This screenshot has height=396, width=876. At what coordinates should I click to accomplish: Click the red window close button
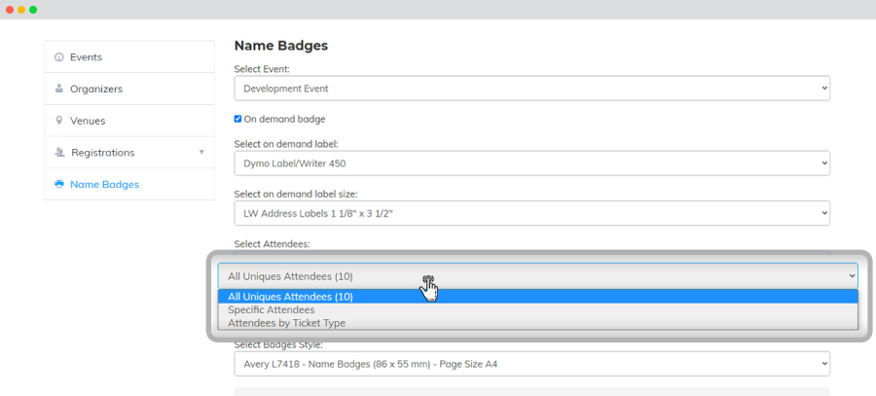coord(10,10)
